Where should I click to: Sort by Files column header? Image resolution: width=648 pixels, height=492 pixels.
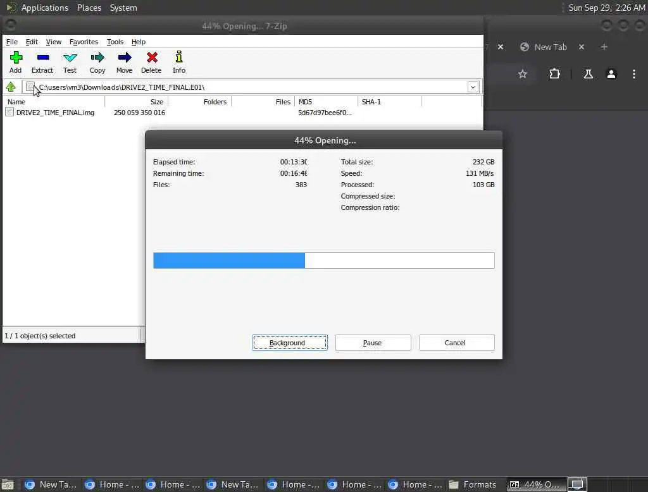point(263,102)
